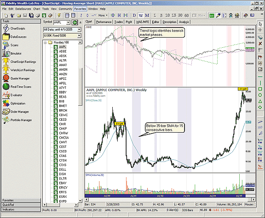Click the green Go button
The height and width of the screenshot is (218, 265).
[x=75, y=22]
